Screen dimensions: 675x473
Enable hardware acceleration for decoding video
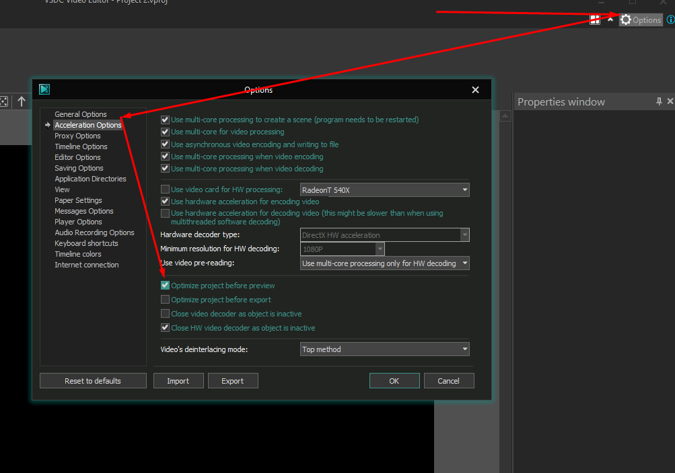(x=165, y=213)
